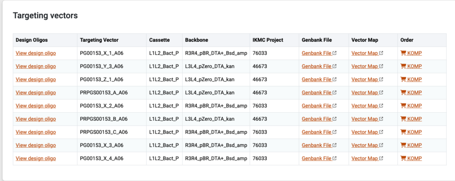Open View design oligo for PG00153_X_1_A06
Screen dimensions: 455x181
click(x=36, y=53)
